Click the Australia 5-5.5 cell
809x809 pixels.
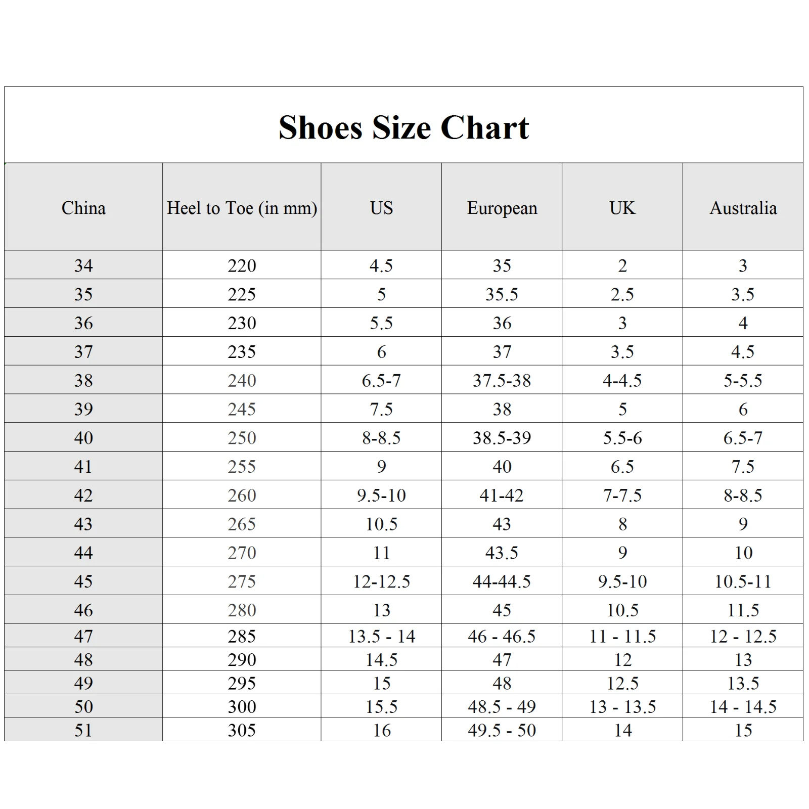pos(743,380)
